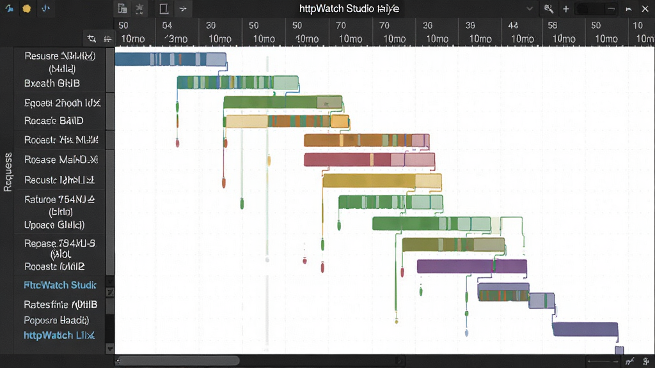This screenshot has width=655, height=368.
Task: Click the yellow circle record icon
Action: click(27, 8)
